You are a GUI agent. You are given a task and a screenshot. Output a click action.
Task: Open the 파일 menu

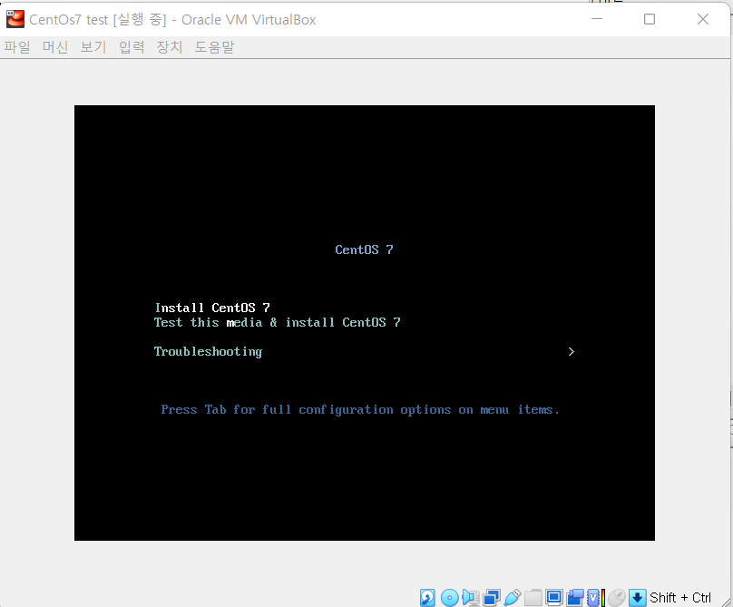click(17, 47)
